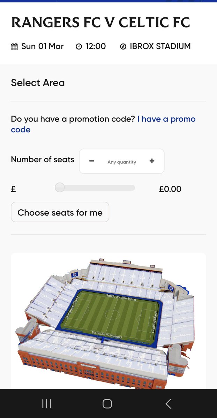
Task: Select the Copland Stand on stadium map
Action: click(x=154, y=321)
